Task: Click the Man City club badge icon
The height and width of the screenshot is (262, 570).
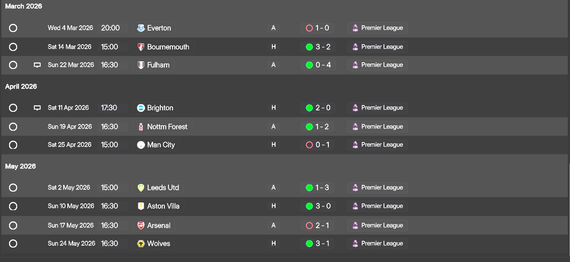Action: tap(141, 145)
